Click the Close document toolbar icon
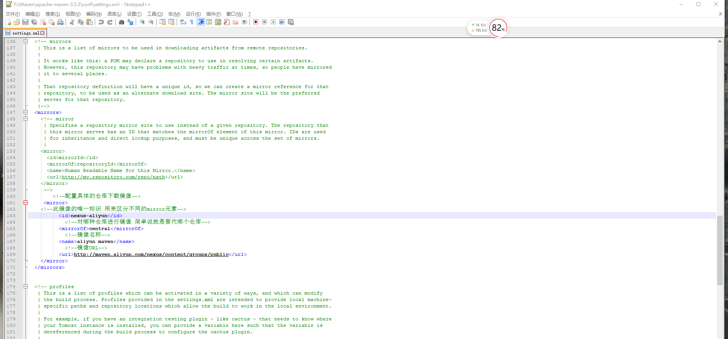The image size is (728, 339). point(43,22)
